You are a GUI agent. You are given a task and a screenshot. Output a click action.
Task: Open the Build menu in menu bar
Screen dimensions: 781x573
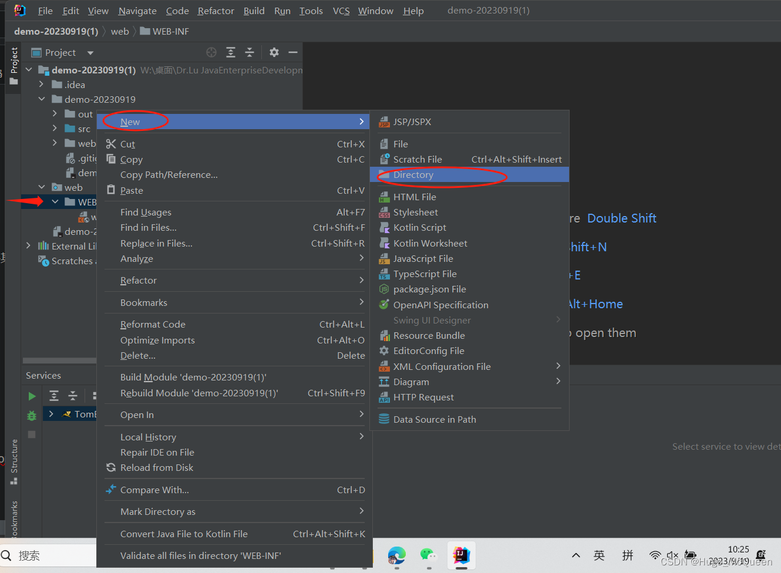tap(254, 11)
